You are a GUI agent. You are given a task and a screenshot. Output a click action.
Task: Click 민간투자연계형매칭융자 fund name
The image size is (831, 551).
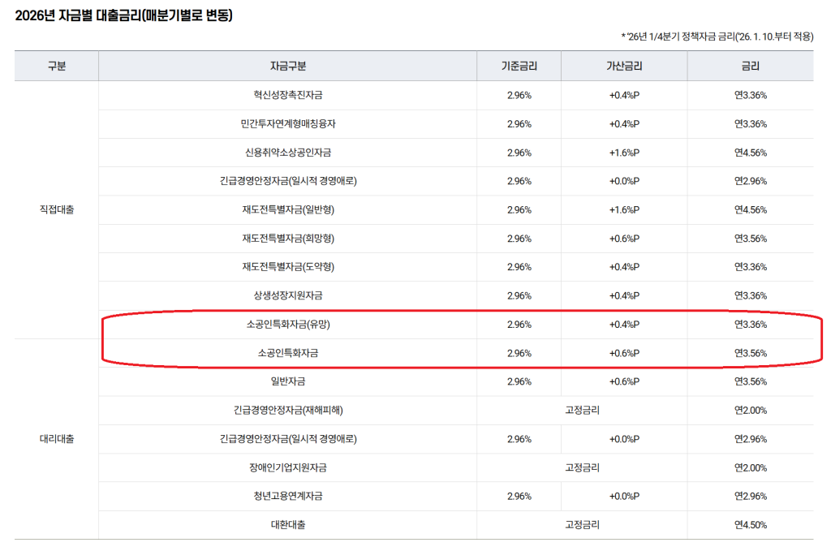pos(287,124)
